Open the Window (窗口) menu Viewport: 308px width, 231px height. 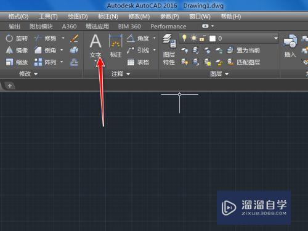tap(200, 17)
